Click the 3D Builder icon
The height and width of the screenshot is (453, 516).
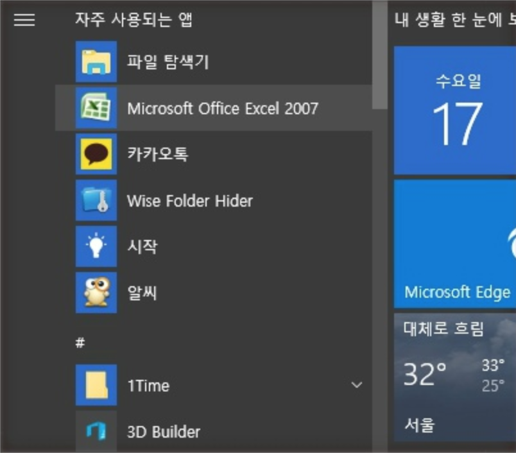point(96,431)
